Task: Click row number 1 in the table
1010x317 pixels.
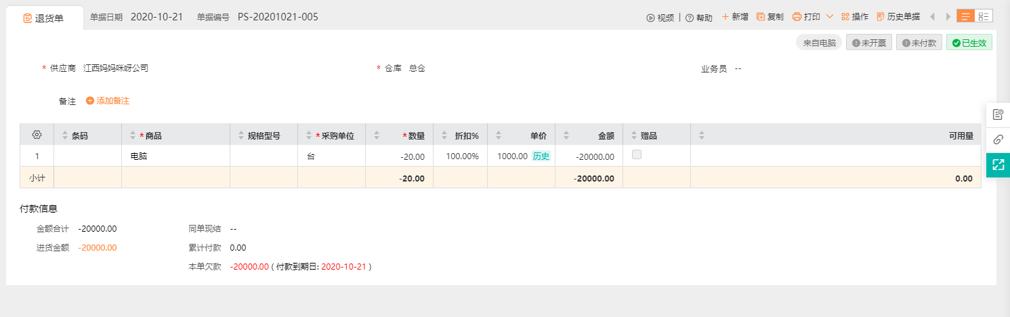Action: [x=37, y=156]
